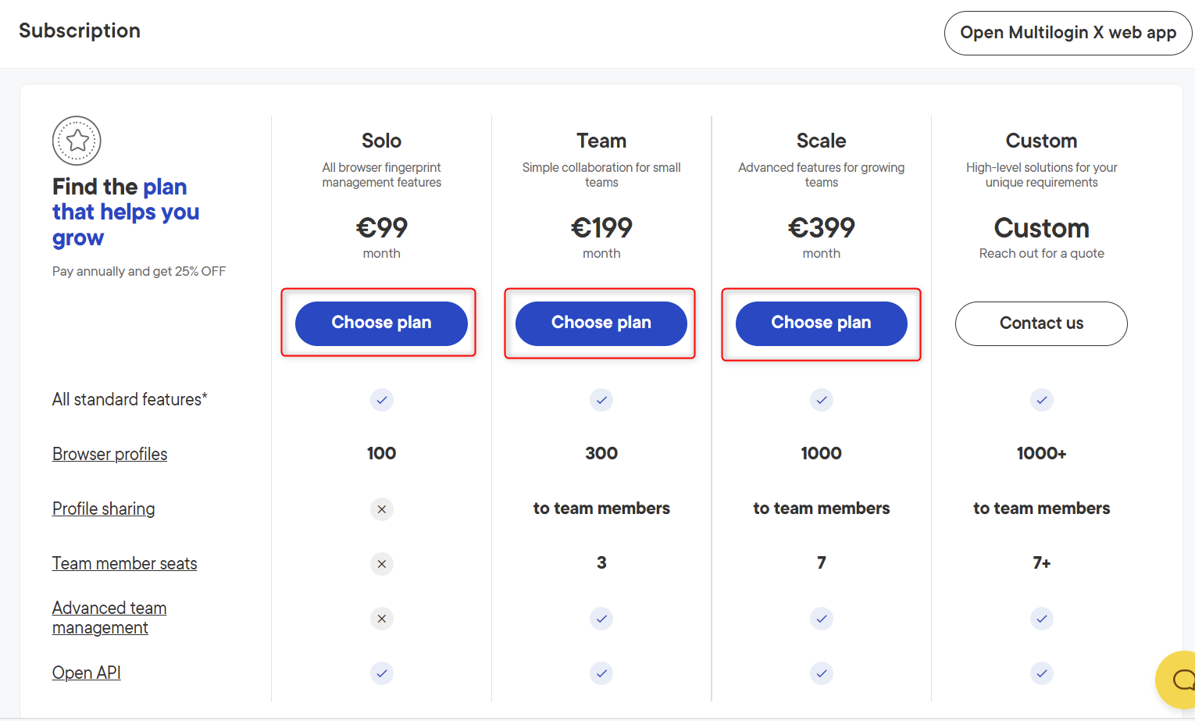Follow the Profile sharing link
This screenshot has height=721, width=1195.
(103, 509)
